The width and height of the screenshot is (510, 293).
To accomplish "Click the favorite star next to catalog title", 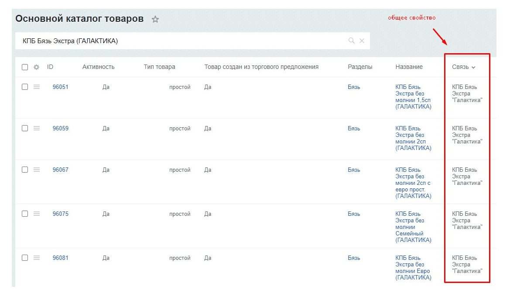I will [x=155, y=20].
